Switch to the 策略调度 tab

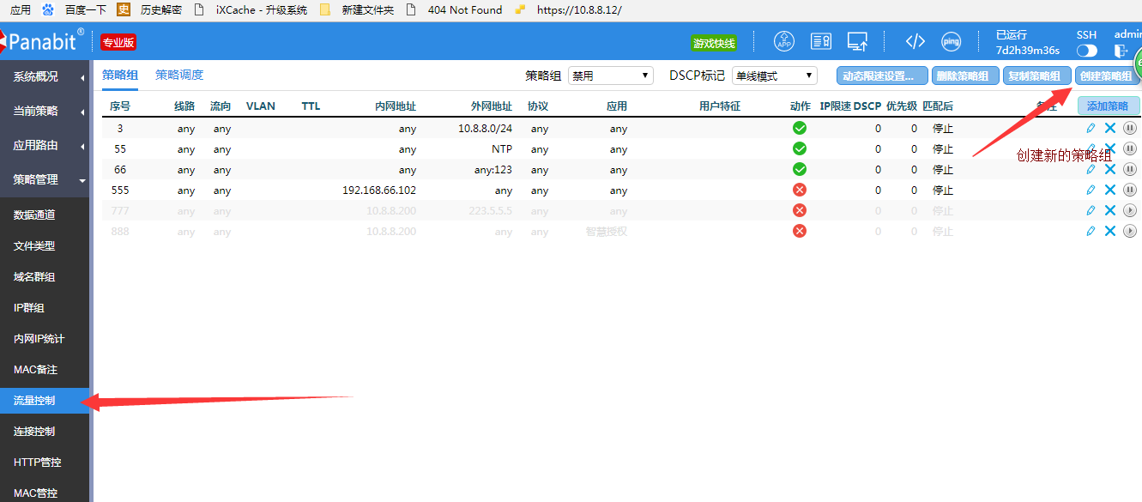point(179,75)
